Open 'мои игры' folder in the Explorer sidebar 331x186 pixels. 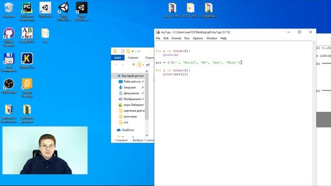coord(128,116)
